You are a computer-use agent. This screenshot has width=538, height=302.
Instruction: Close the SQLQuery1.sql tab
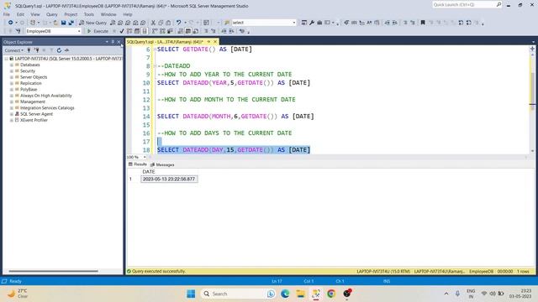[215, 42]
